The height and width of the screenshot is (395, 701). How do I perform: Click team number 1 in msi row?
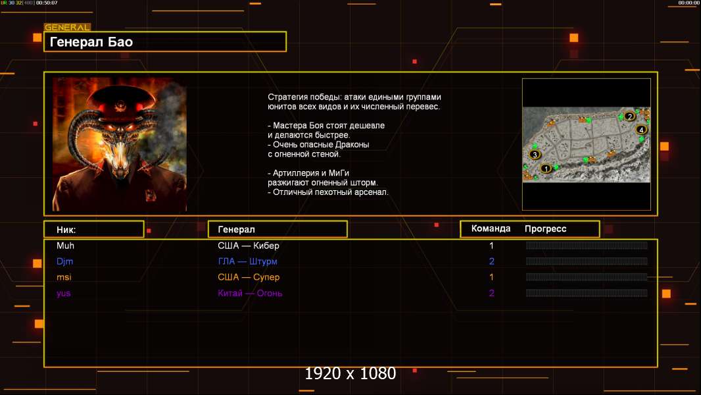pyautogui.click(x=491, y=277)
